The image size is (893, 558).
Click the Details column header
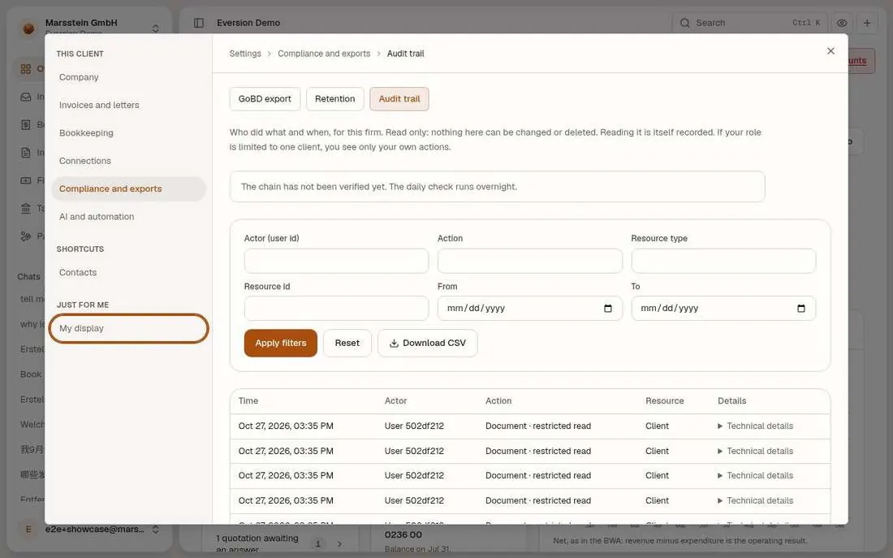click(x=731, y=400)
